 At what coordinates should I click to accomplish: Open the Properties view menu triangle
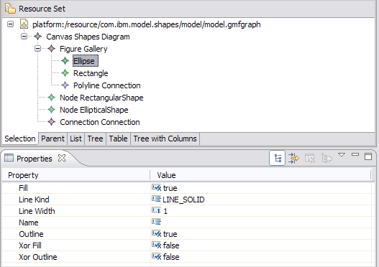click(x=342, y=155)
